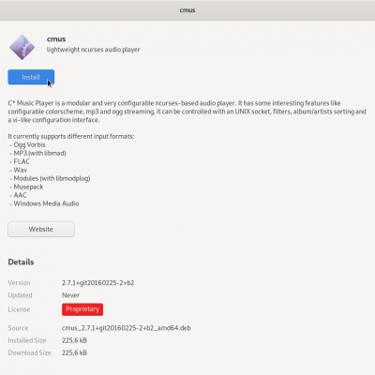Screen dimensions: 375x375
Task: Click the lightweight ncurses audio player subtitle
Action: (x=93, y=50)
